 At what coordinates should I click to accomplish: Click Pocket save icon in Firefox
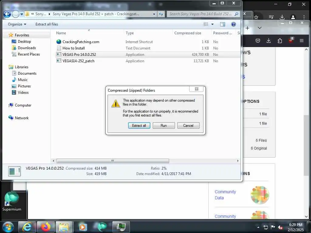pyautogui.click(x=258, y=41)
